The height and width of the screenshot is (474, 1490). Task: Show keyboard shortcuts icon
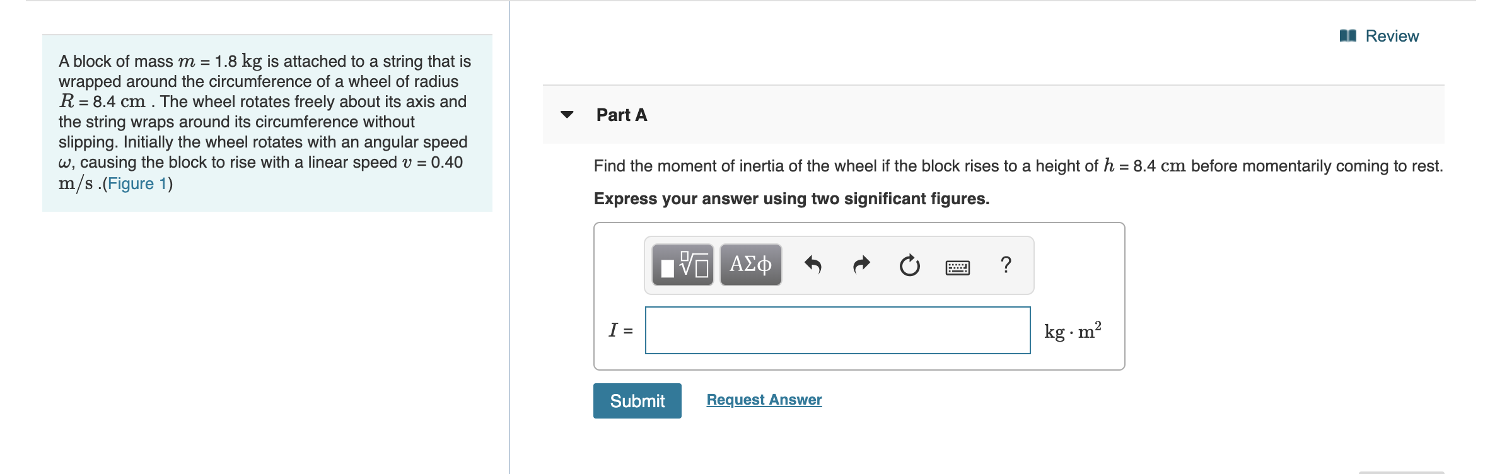(x=957, y=267)
